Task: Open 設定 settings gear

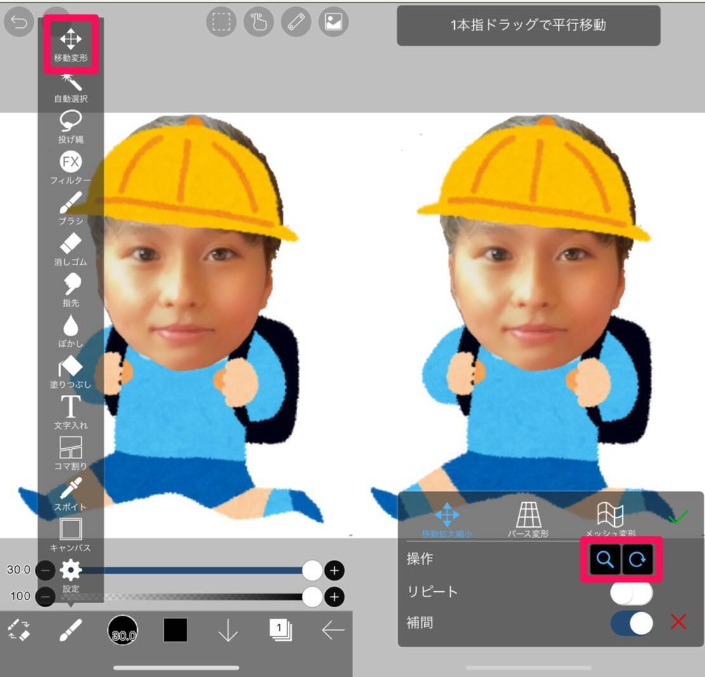Action: coord(70,576)
